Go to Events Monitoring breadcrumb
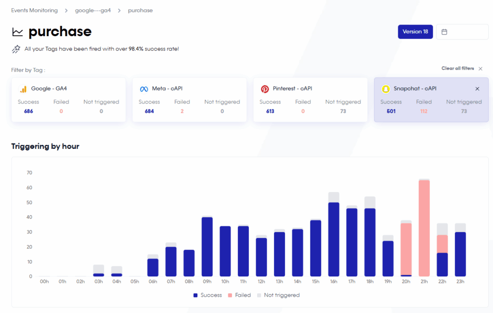493x313 pixels. 35,11
